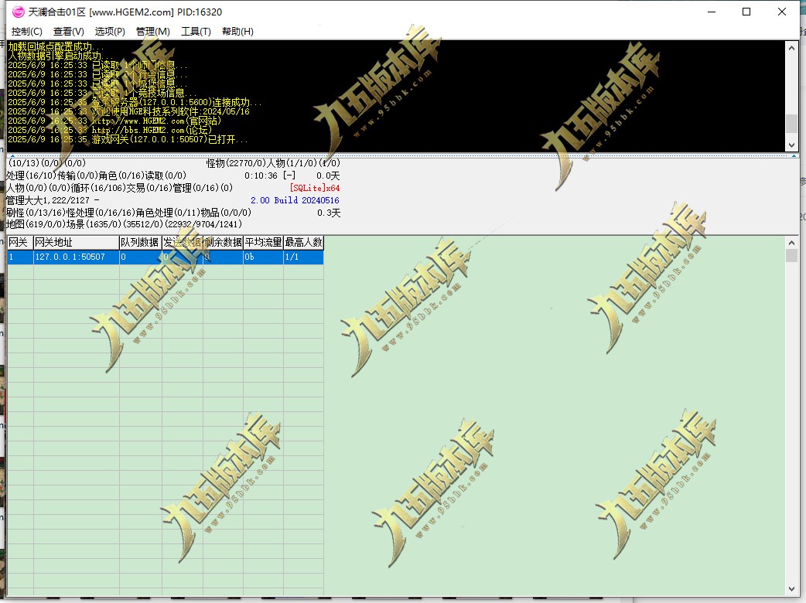
Task: Click the app icon in title bar
Action: [x=18, y=12]
